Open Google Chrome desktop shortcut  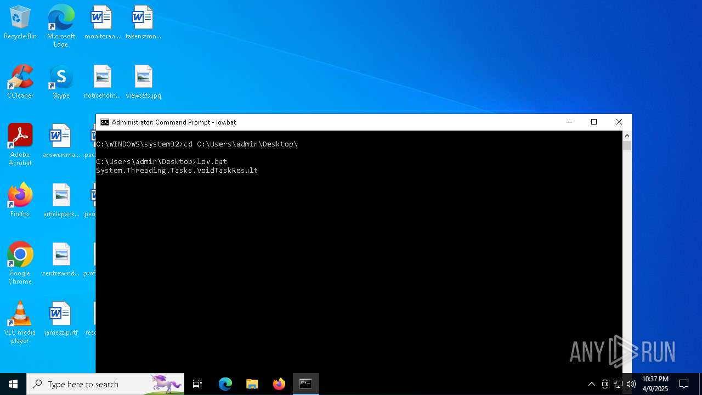coord(20,263)
